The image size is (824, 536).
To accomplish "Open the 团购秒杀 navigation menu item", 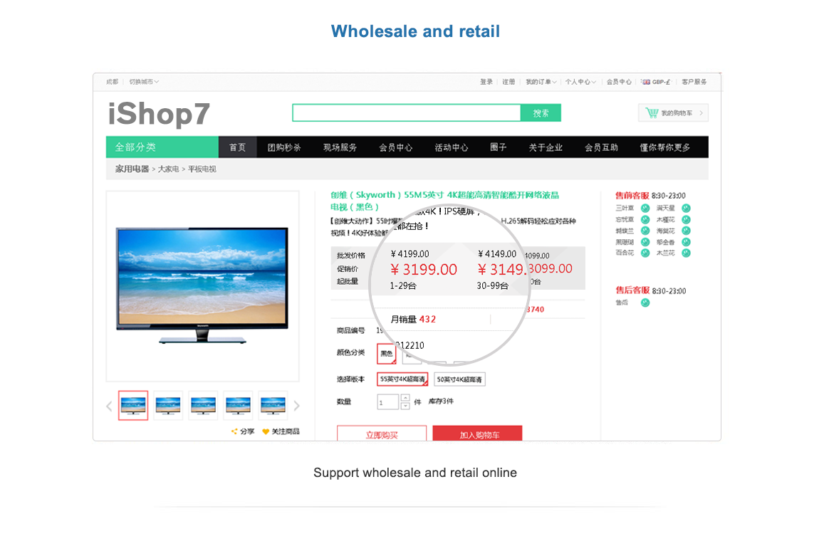I will [284, 147].
